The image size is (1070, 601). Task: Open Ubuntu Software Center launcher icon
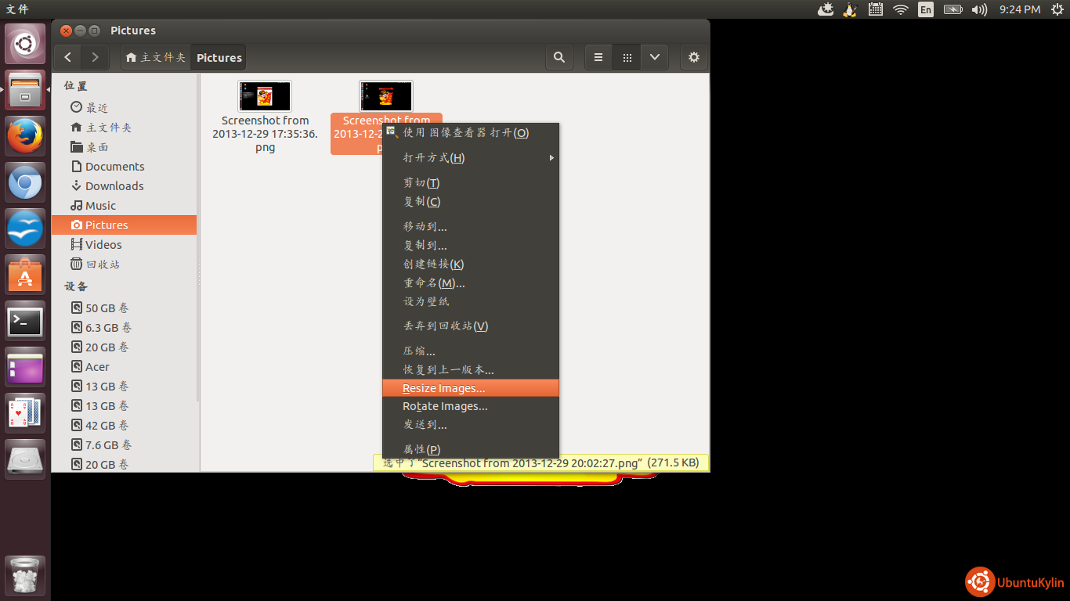tap(25, 275)
